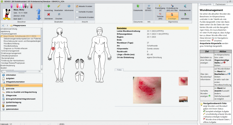Check Verheilte Wunden checkbox
Screen dimensions: 233x125
[77, 12]
